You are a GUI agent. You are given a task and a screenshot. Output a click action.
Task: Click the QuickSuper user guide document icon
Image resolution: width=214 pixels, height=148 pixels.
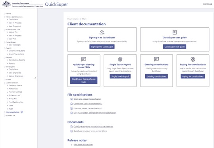pyautogui.click(x=175, y=32)
